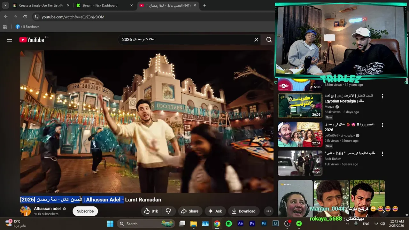Expand the Chrome tab search dropdown

click(5, 5)
